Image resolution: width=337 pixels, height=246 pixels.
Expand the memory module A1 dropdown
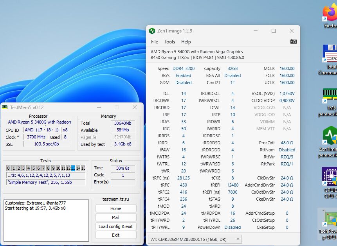(x=195, y=239)
